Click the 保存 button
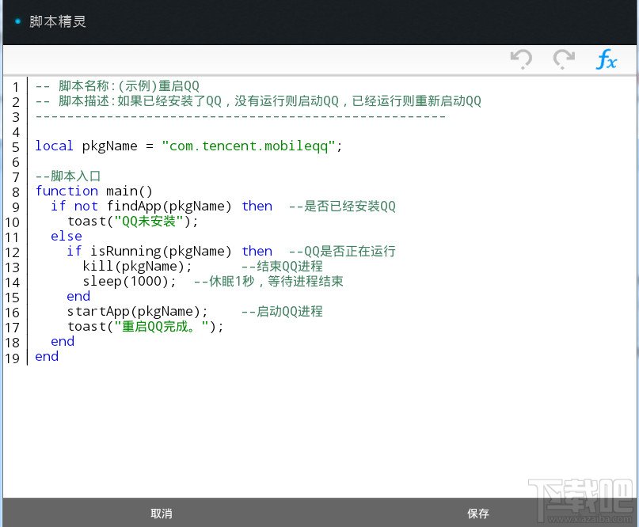 (478, 514)
